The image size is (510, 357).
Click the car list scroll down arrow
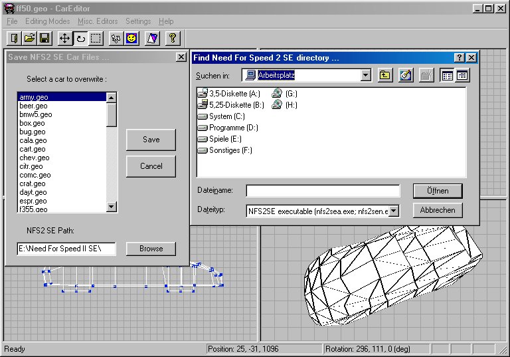pos(112,207)
